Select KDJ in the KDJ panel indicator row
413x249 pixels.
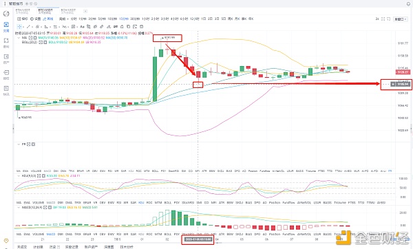[x=141, y=203]
